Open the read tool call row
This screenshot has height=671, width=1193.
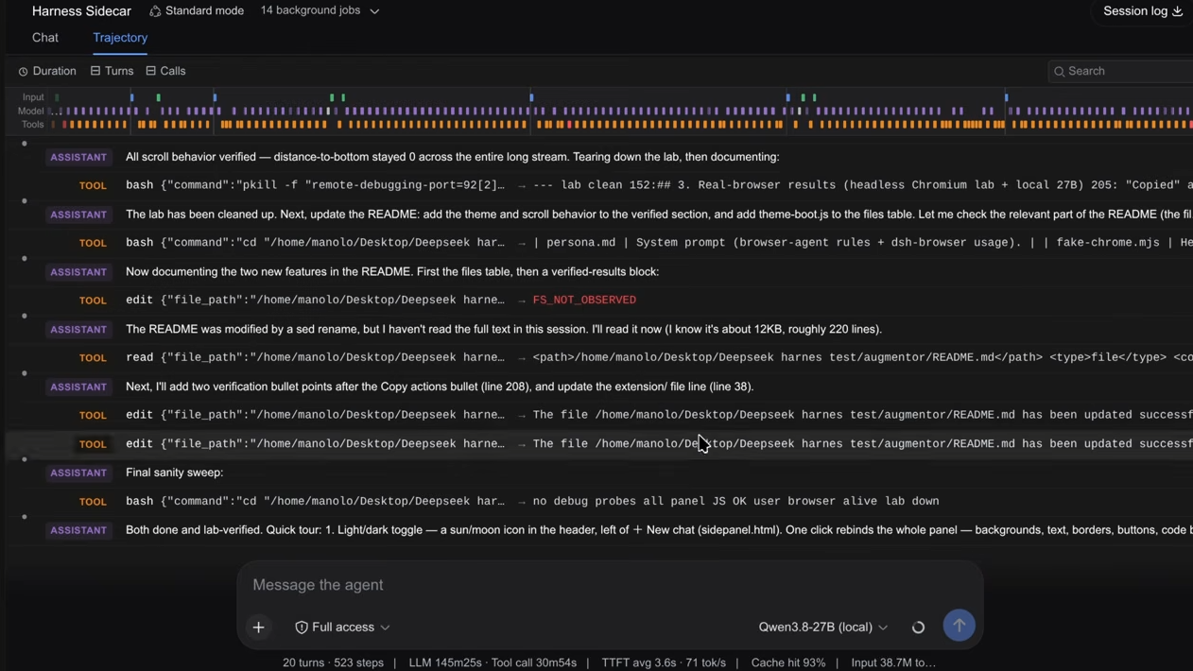click(x=599, y=358)
